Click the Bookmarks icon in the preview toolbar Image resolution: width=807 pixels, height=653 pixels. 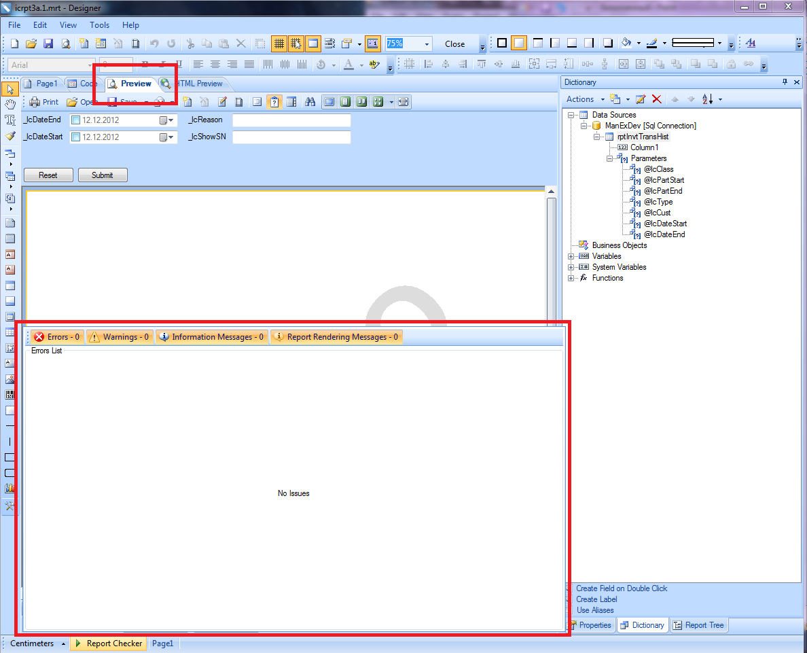point(257,102)
